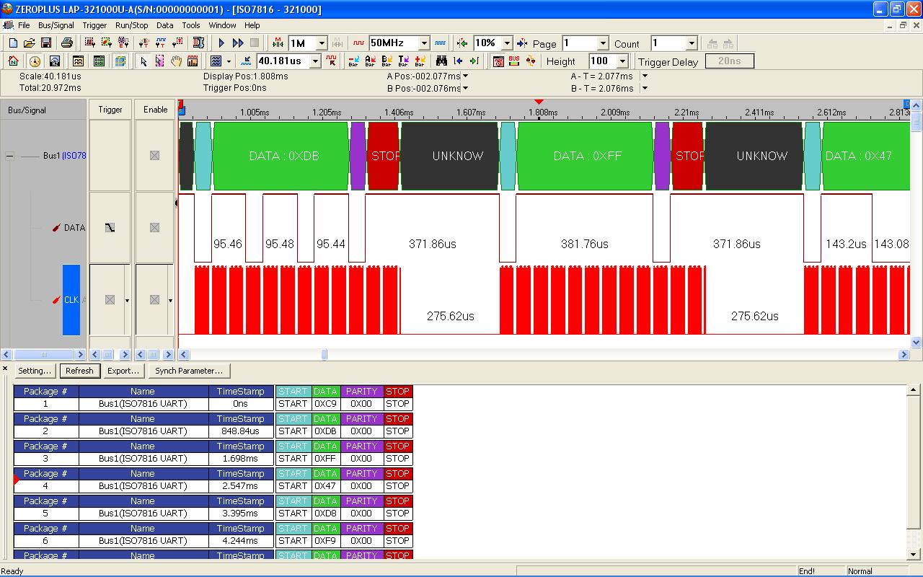Click the Synch Parameter... button
The height and width of the screenshot is (577, 923).
click(189, 371)
